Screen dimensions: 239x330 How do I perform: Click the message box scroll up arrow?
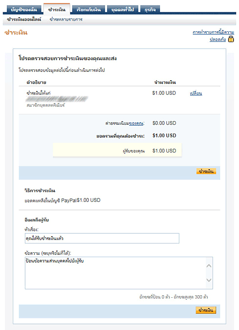(209, 266)
